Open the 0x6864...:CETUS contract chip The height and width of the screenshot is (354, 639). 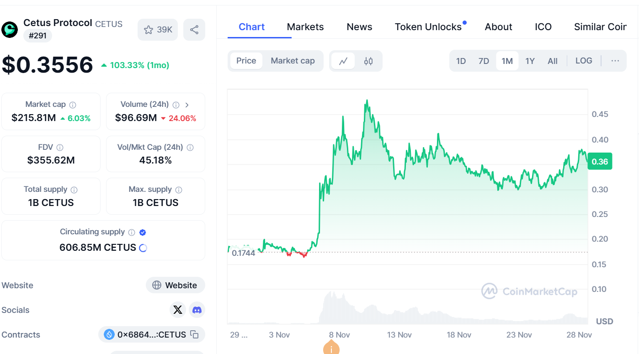point(152,335)
